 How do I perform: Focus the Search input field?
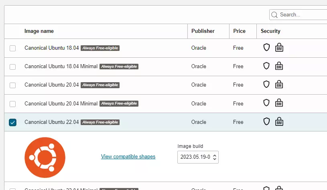tap(301, 15)
